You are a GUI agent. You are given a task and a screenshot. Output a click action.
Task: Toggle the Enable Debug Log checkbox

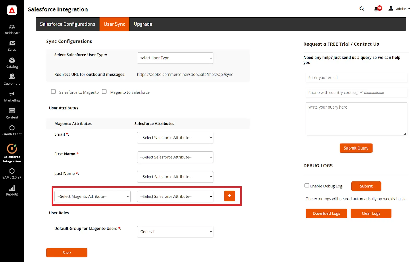(x=307, y=185)
